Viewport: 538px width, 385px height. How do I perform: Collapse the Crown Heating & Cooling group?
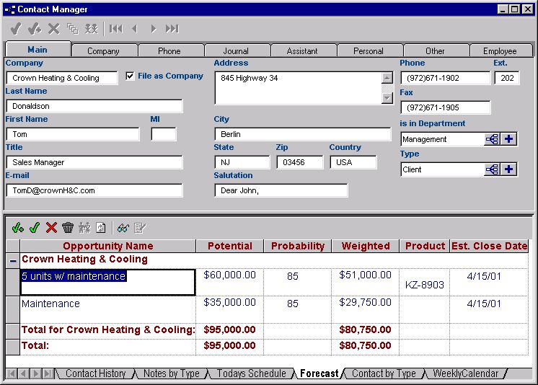pos(12,260)
